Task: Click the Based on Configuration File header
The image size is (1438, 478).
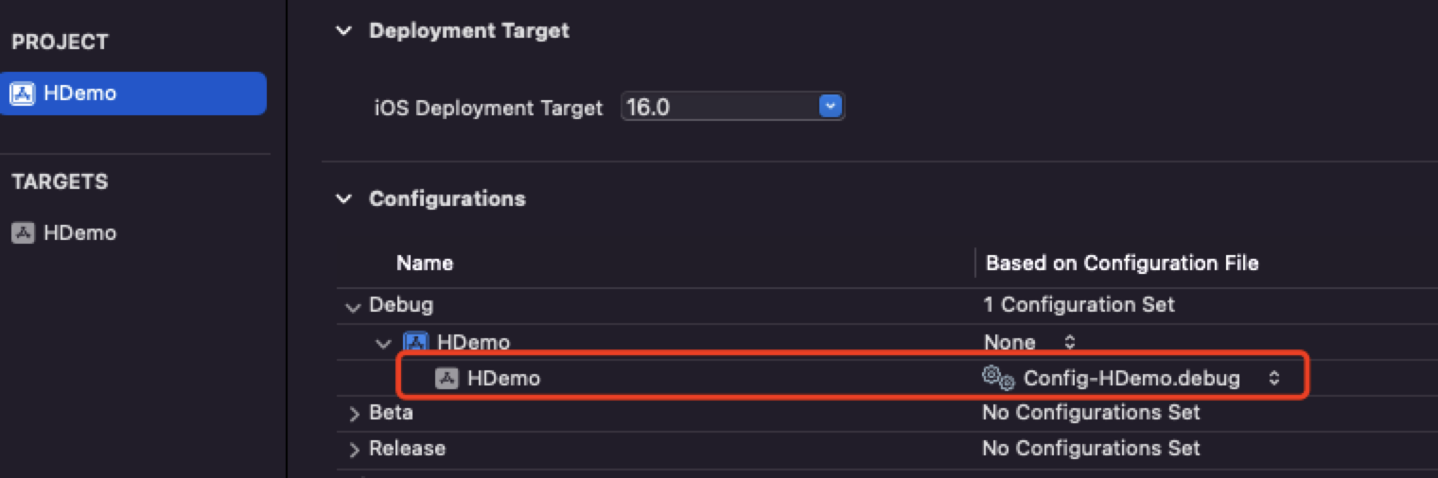Action: click(x=1122, y=263)
